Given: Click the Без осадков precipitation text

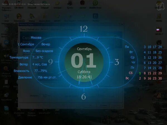Looking at the screenshot, I should click(44, 51).
